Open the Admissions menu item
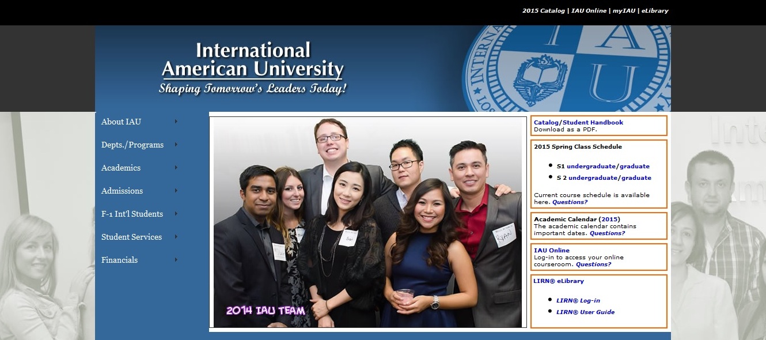 pos(122,191)
